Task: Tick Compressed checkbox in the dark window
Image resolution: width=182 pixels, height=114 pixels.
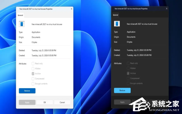Action: click(128, 78)
